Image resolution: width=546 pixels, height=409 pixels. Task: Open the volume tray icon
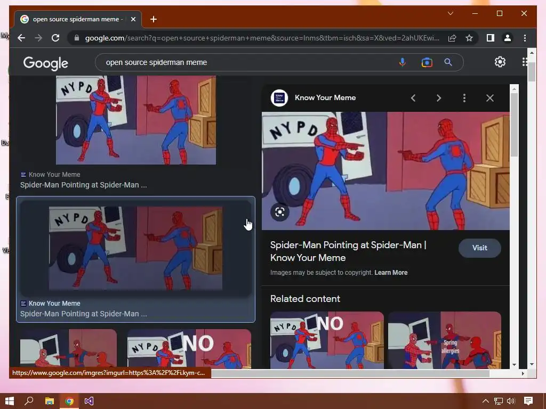tap(511, 402)
